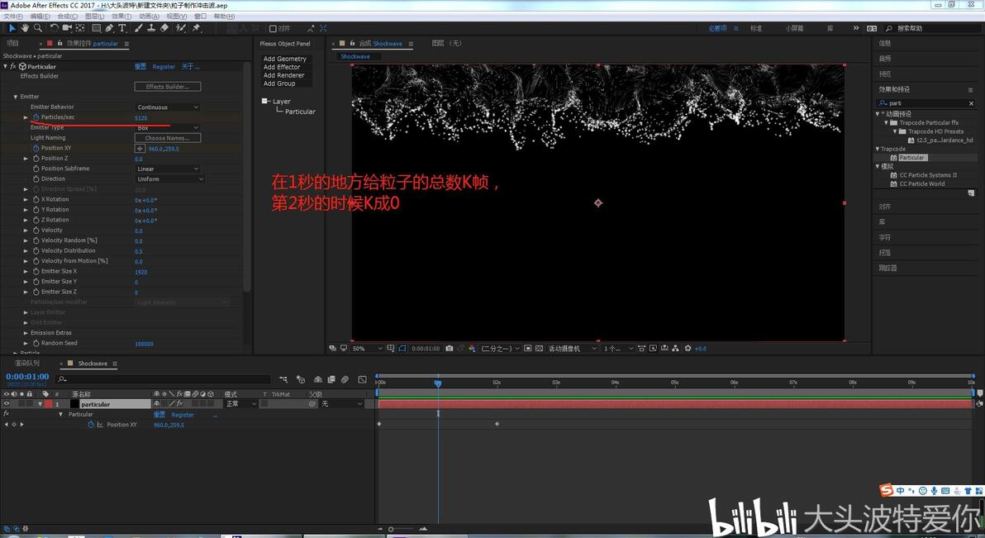This screenshot has height=538, width=985.
Task: Open the 效果(T) menu
Action: (121, 17)
